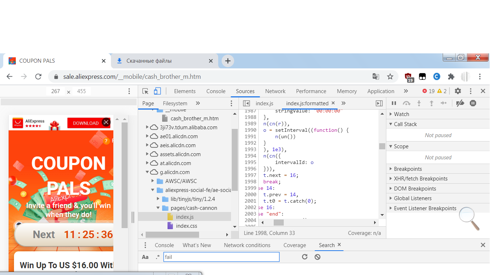Viewport: 490px width, 275px height.
Task: Hide the debugger sidebar pane
Action: click(379, 103)
